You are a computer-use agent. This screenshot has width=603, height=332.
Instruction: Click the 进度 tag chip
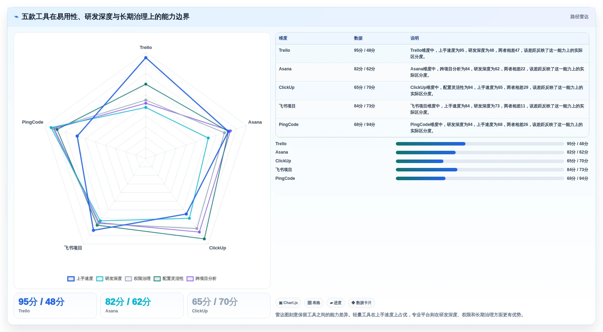[336, 303]
